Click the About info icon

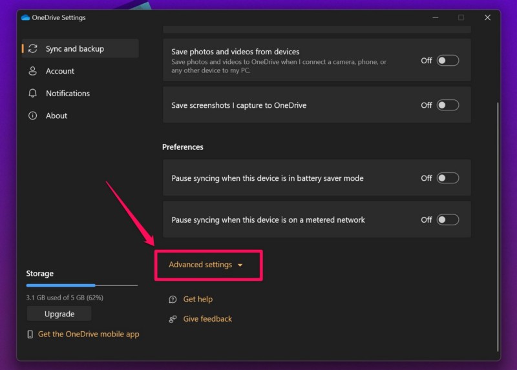[x=33, y=116]
